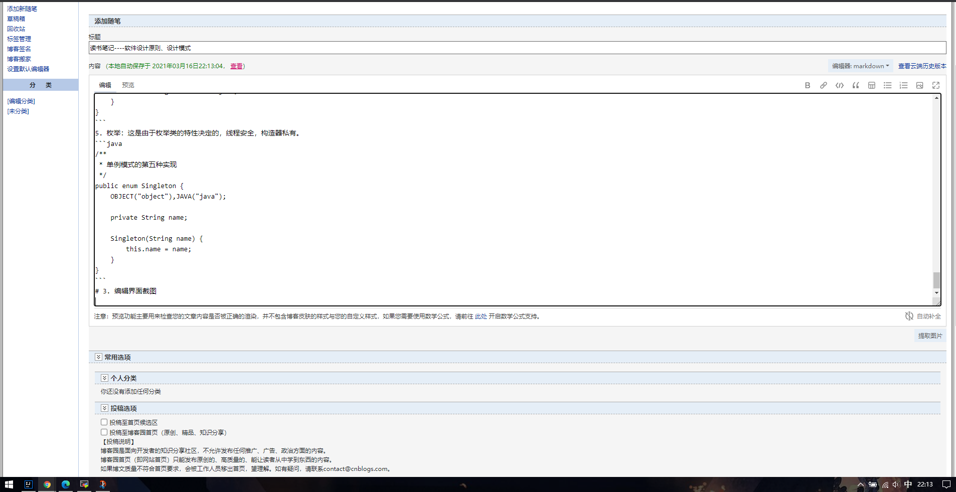The image size is (956, 492).
Task: Check the battery status icon
Action: point(873,484)
